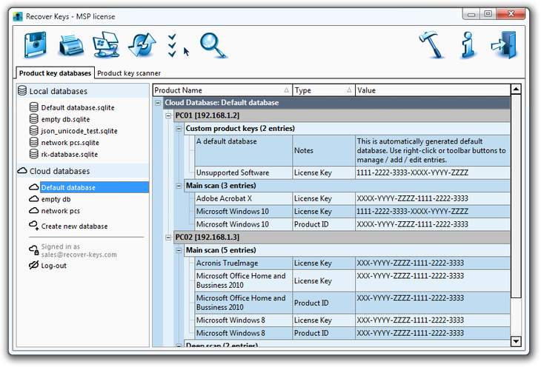Sort by Product Name column header
This screenshot has height=367, width=541.
tap(222, 90)
